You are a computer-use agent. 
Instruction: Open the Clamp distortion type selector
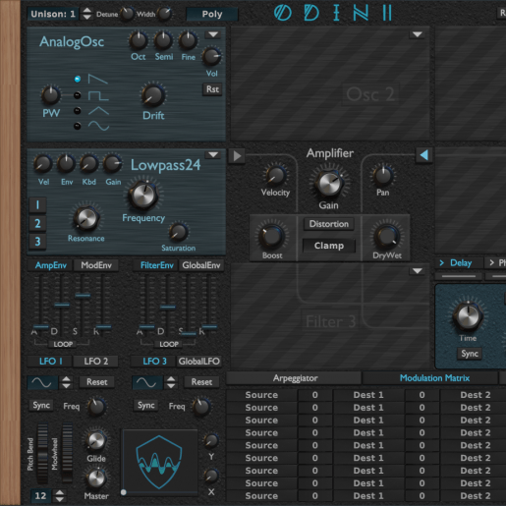pos(329,246)
